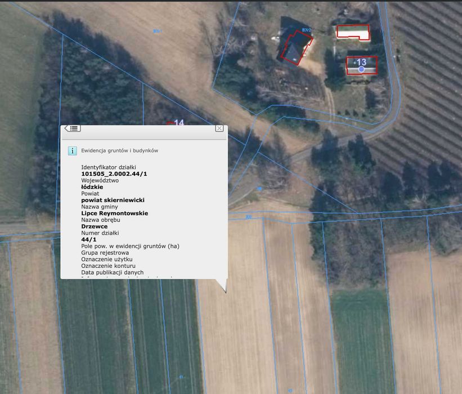
Task: Click the 'Powiat' field label
Action: (90, 194)
